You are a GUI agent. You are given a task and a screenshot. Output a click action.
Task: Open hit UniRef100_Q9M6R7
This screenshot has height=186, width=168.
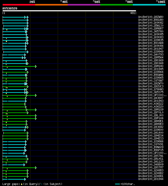click(x=151, y=28)
